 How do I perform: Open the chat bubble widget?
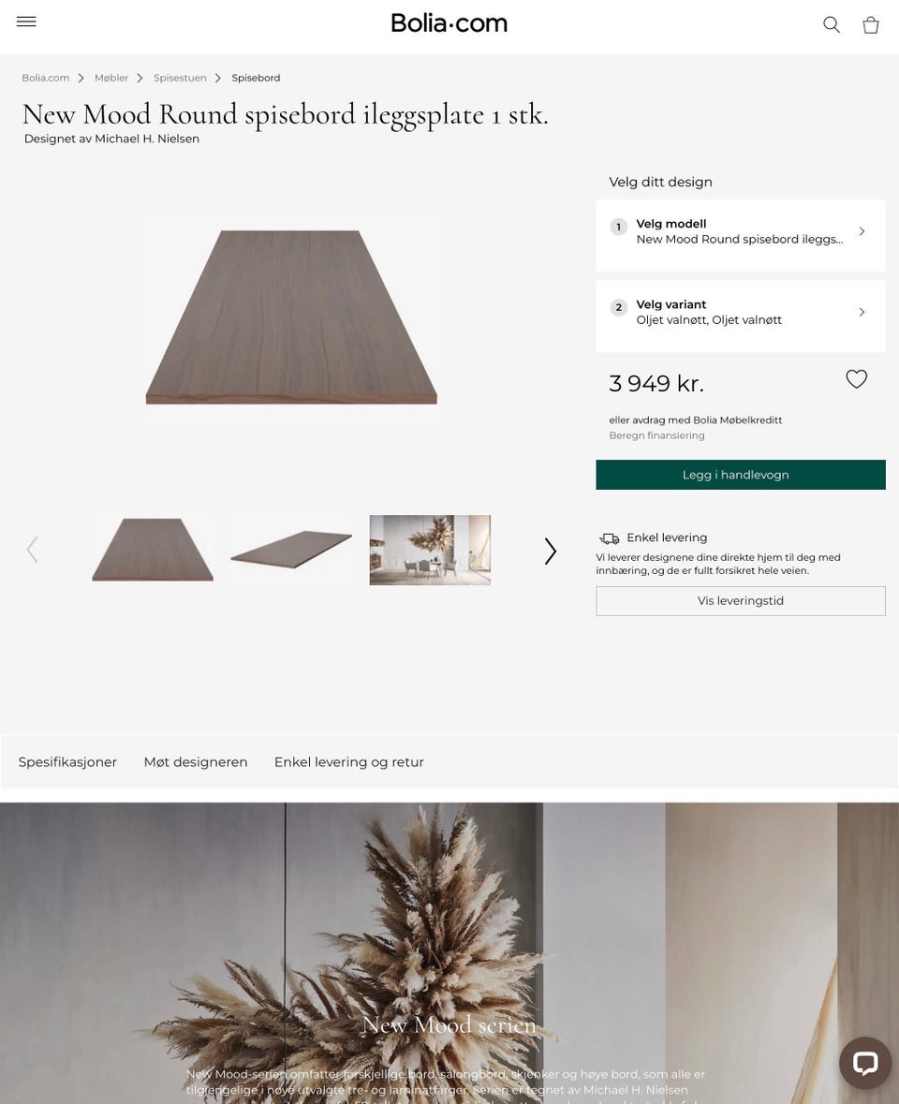click(x=865, y=1063)
